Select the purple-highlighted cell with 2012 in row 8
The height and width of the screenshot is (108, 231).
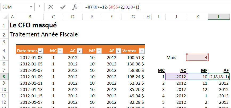point(176,77)
